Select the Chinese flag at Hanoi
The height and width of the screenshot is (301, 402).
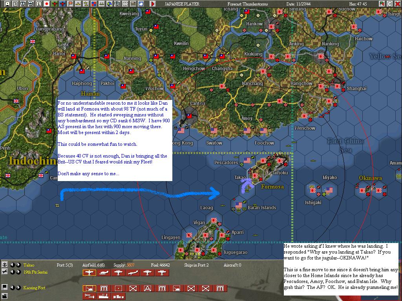point(74,56)
